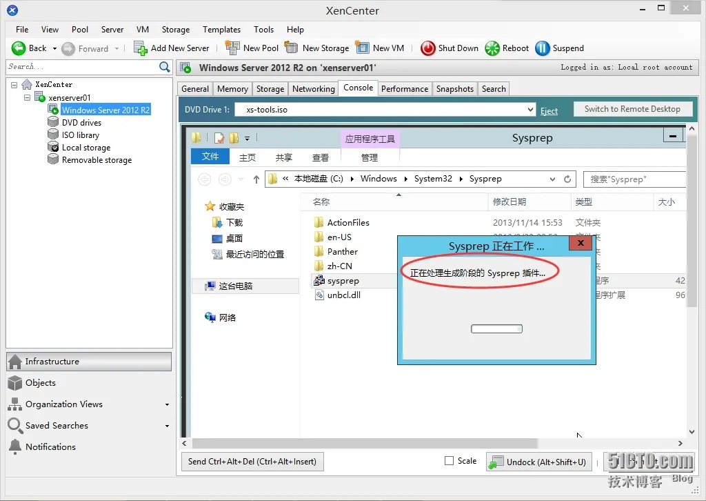Click the console horizontal scrollbar
The width and height of the screenshot is (706, 501).
click(x=364, y=443)
